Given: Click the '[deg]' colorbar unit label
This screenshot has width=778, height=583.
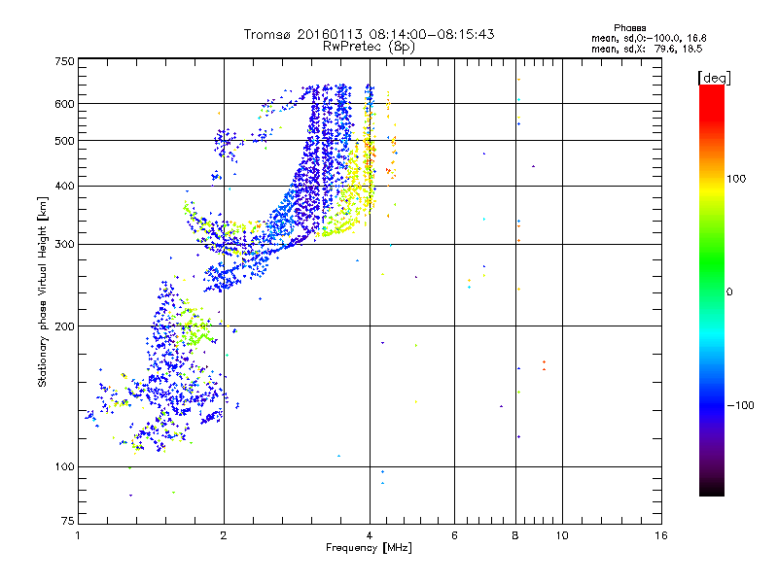Looking at the screenshot, I should click(714, 78).
